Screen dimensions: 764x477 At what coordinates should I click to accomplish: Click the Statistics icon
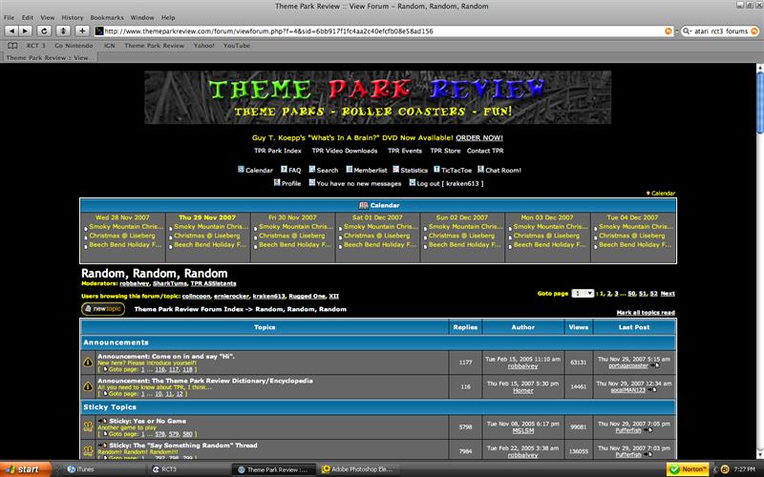395,170
